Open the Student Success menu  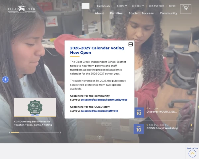[x=141, y=13]
